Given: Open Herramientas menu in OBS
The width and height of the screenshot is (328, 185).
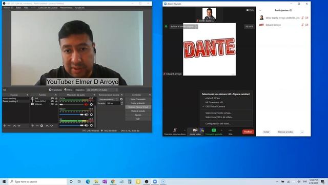Looking at the screenshot, I should click(66, 8).
